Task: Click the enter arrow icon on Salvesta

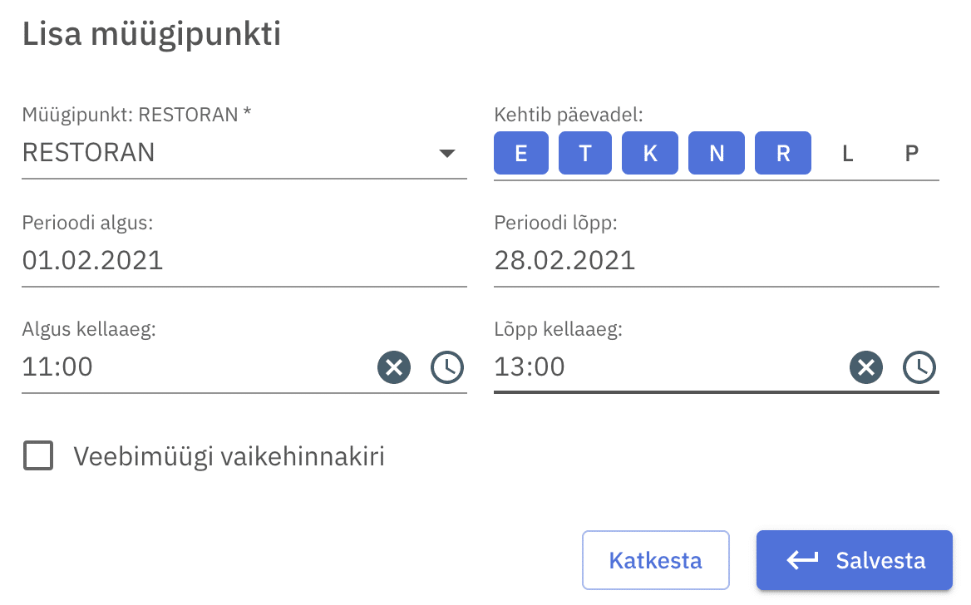Action: click(x=802, y=560)
